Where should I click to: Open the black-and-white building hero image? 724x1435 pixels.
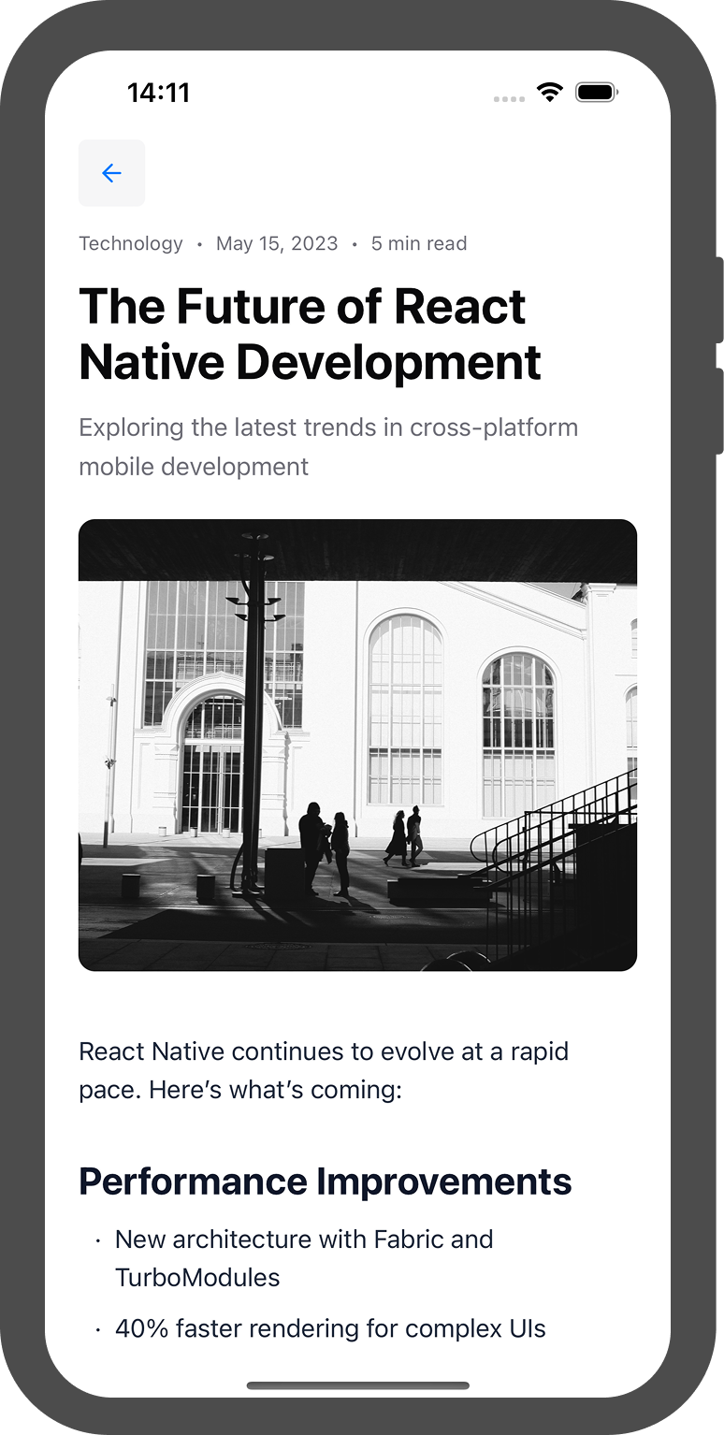(357, 745)
